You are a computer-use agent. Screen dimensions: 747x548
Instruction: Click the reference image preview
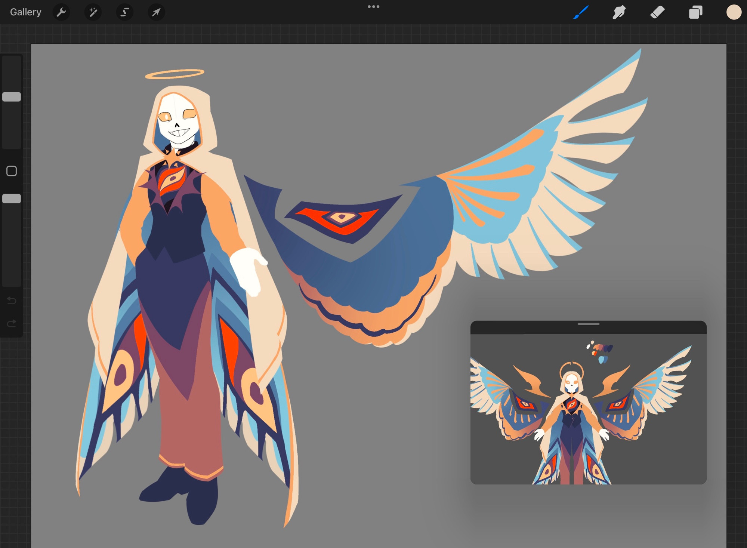[588, 409]
